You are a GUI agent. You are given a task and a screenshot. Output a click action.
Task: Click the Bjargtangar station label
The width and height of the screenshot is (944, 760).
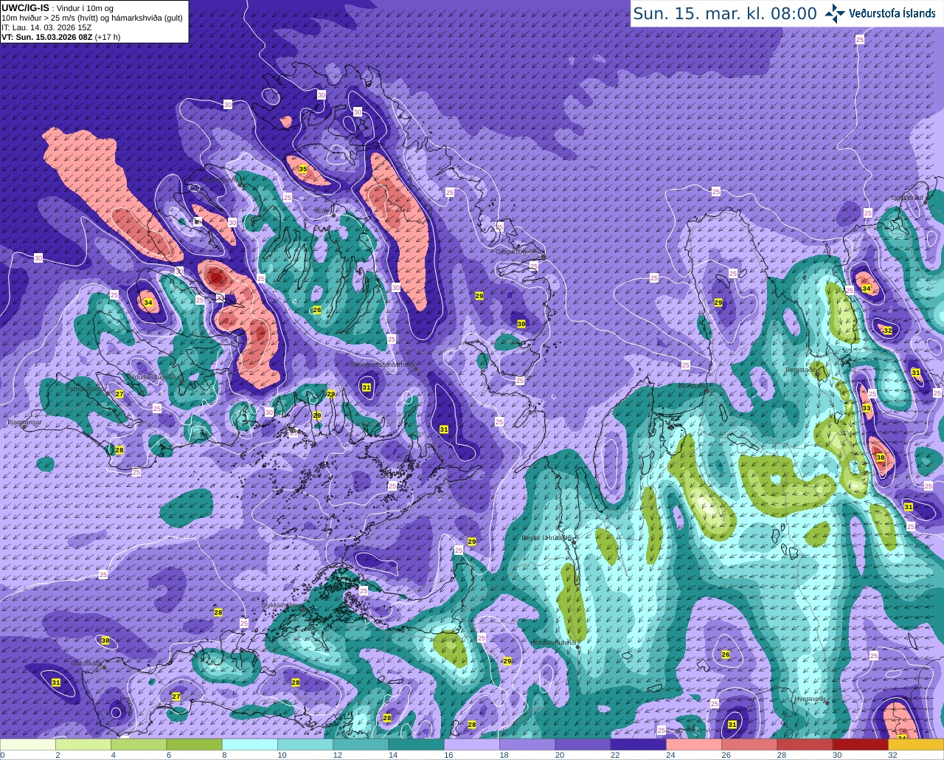[24, 423]
